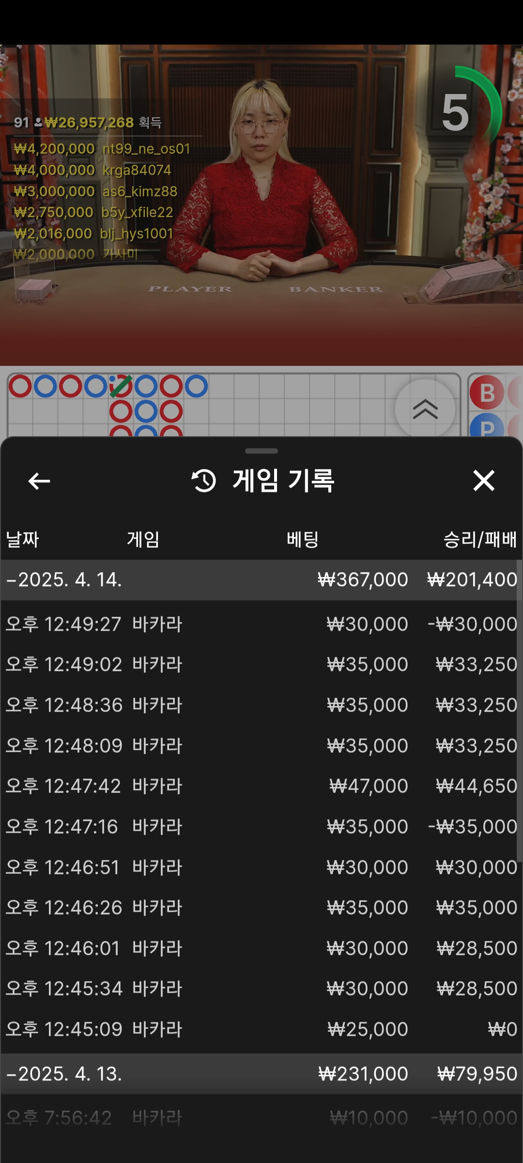
Task: Click the ₩231,000 bet total
Action: (x=363, y=1074)
